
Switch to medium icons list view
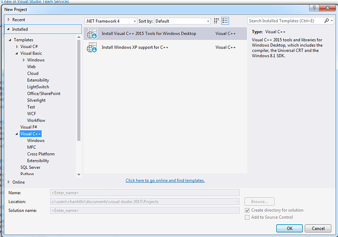[x=225, y=21]
